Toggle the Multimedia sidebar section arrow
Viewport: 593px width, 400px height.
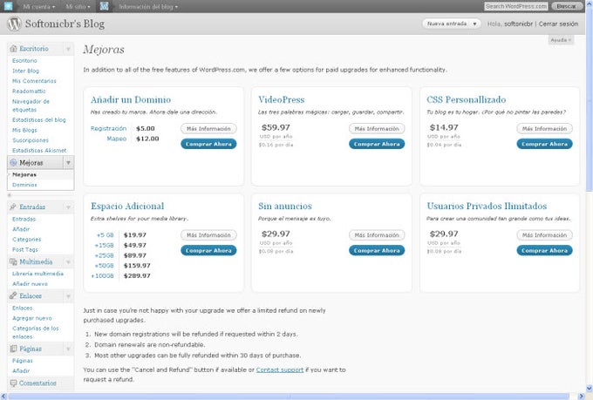(x=68, y=261)
